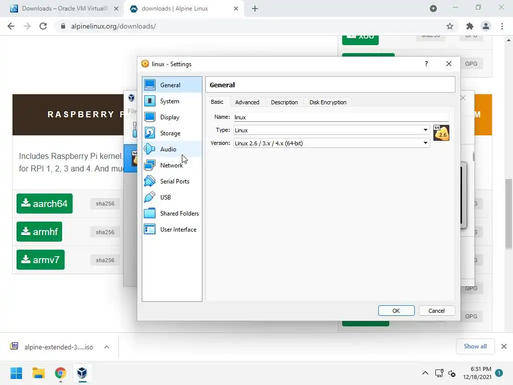
Task: Open the Storage settings category
Action: click(172, 133)
